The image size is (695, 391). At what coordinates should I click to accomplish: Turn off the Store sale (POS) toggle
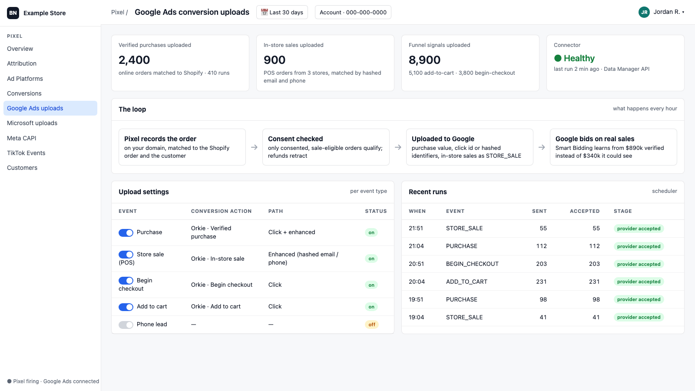(x=126, y=255)
